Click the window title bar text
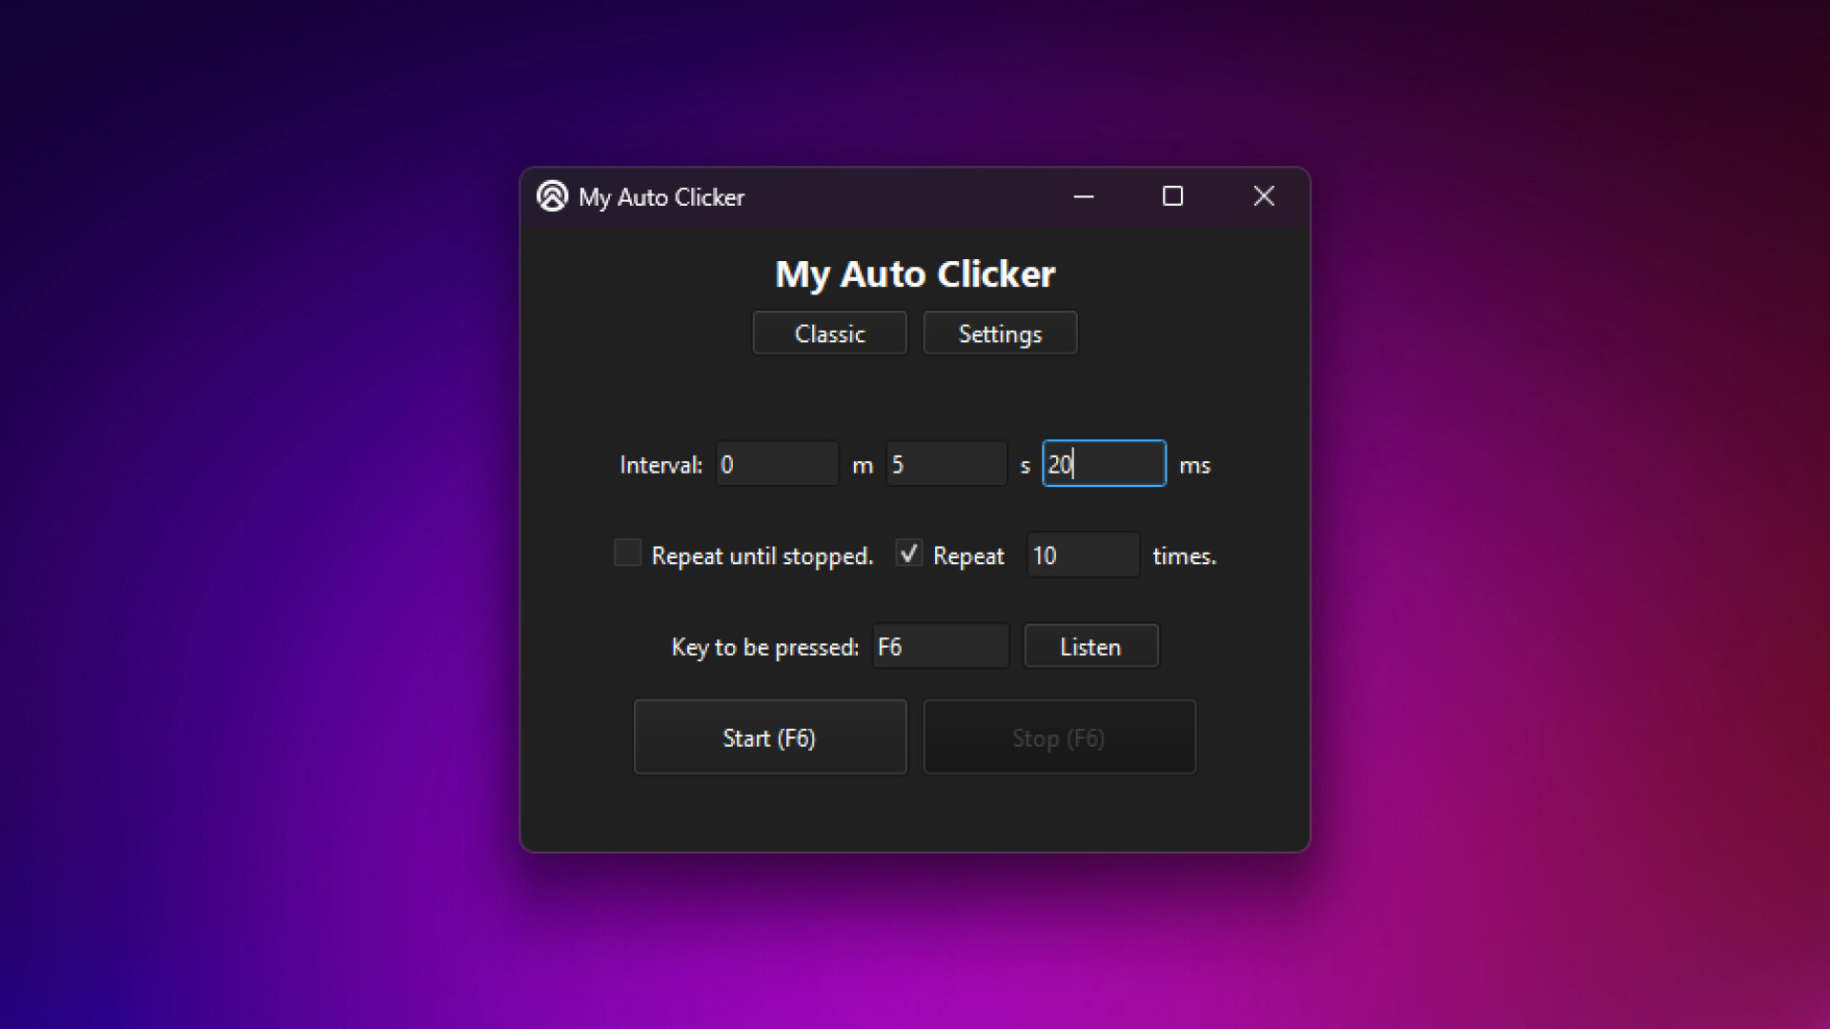The width and height of the screenshot is (1830, 1029). pos(662,197)
